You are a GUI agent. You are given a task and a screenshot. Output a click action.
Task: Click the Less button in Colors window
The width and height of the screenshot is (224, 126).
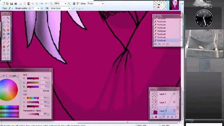(13, 76)
